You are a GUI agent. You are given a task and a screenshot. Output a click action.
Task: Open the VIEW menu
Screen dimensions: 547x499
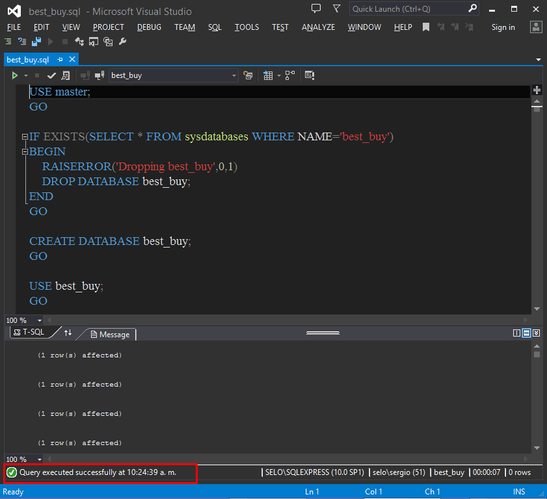(71, 27)
